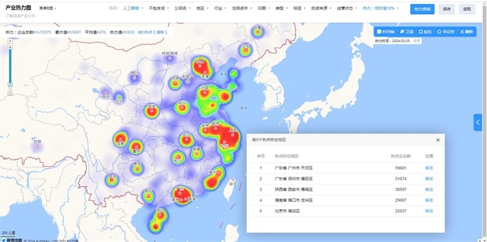Click the 热力值 value 5968
Image resolution: width=487 pixels, height=242 pixels.
point(129,32)
